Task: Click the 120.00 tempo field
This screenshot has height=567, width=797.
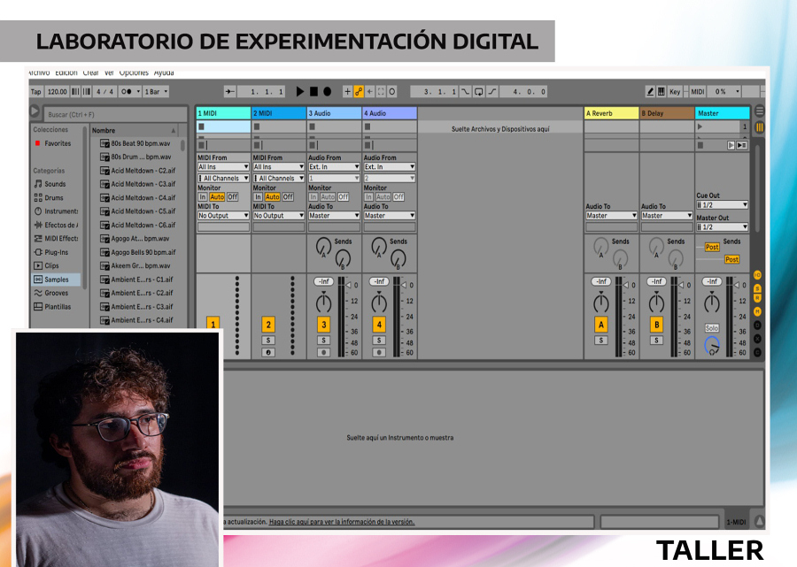Action: click(57, 92)
